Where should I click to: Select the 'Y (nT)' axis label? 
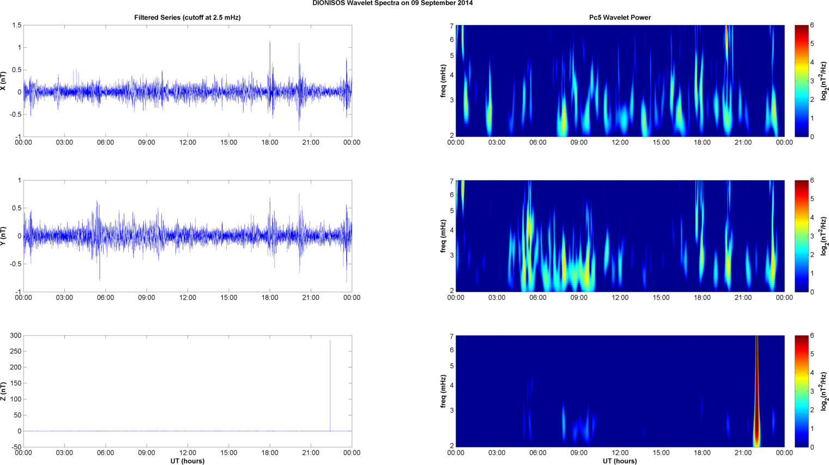(4, 236)
